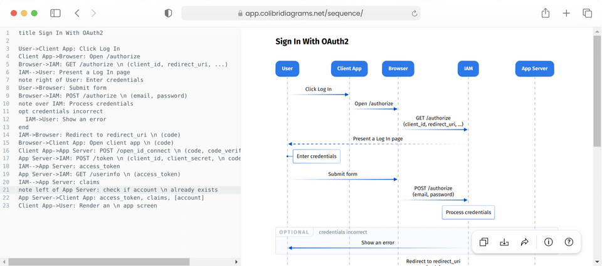Open the privacy shield report icon
This screenshot has height=266, width=602.
pos(168,13)
